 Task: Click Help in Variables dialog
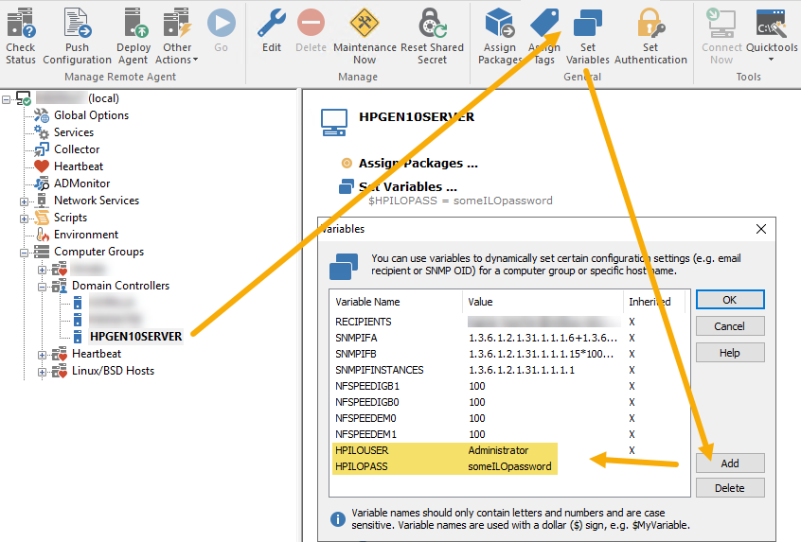[730, 353]
